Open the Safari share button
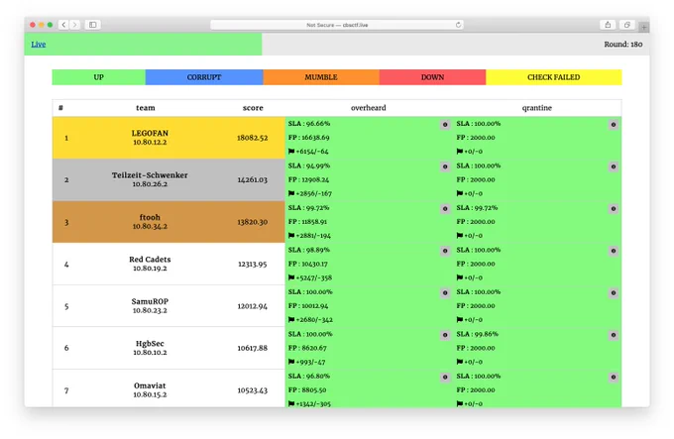The width and height of the screenshot is (674, 439). [x=608, y=25]
